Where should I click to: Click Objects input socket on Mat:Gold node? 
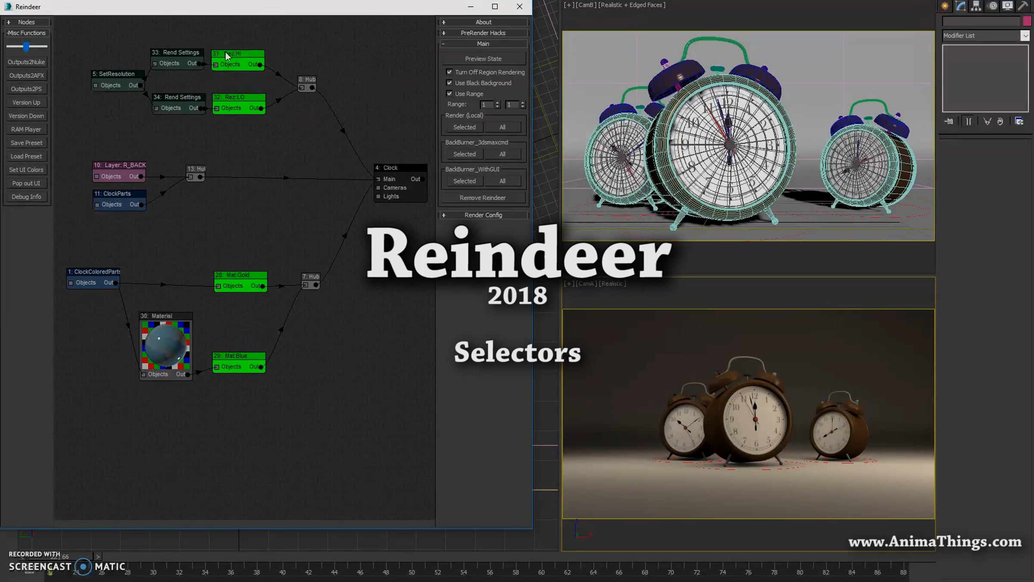(x=218, y=286)
